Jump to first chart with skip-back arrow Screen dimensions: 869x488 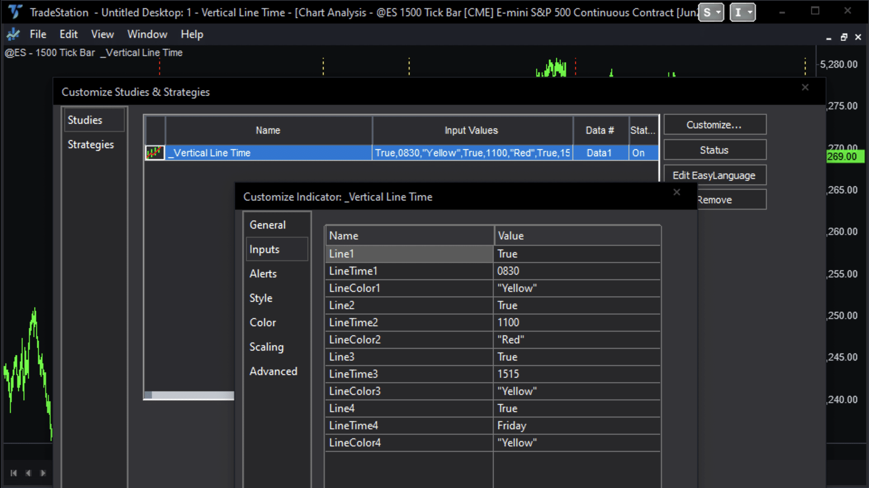point(14,473)
